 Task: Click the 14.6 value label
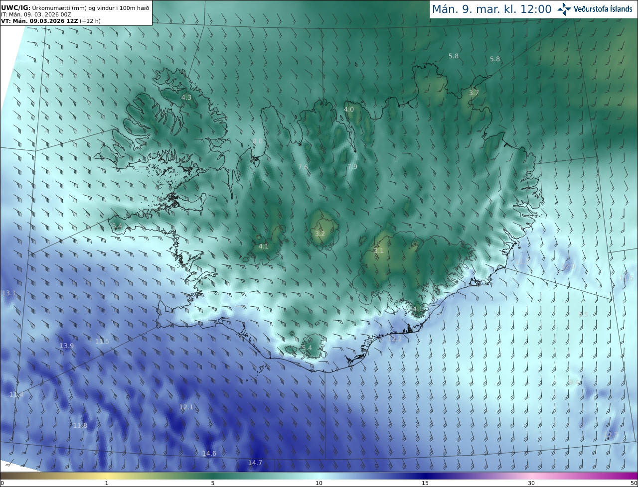coord(209,453)
